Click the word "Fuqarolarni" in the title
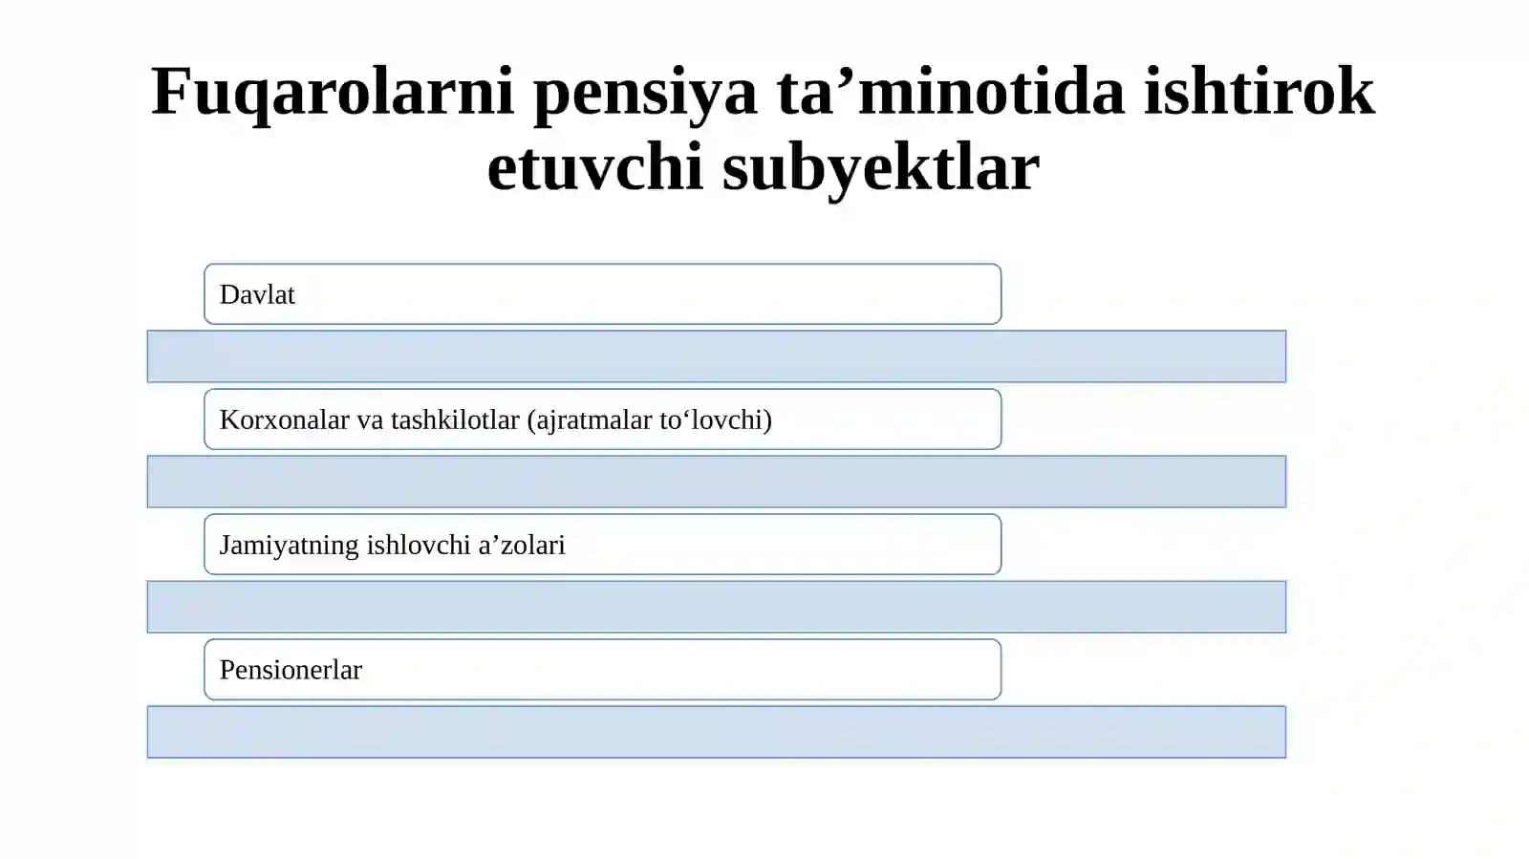The width and height of the screenshot is (1529, 859). pyautogui.click(x=334, y=92)
